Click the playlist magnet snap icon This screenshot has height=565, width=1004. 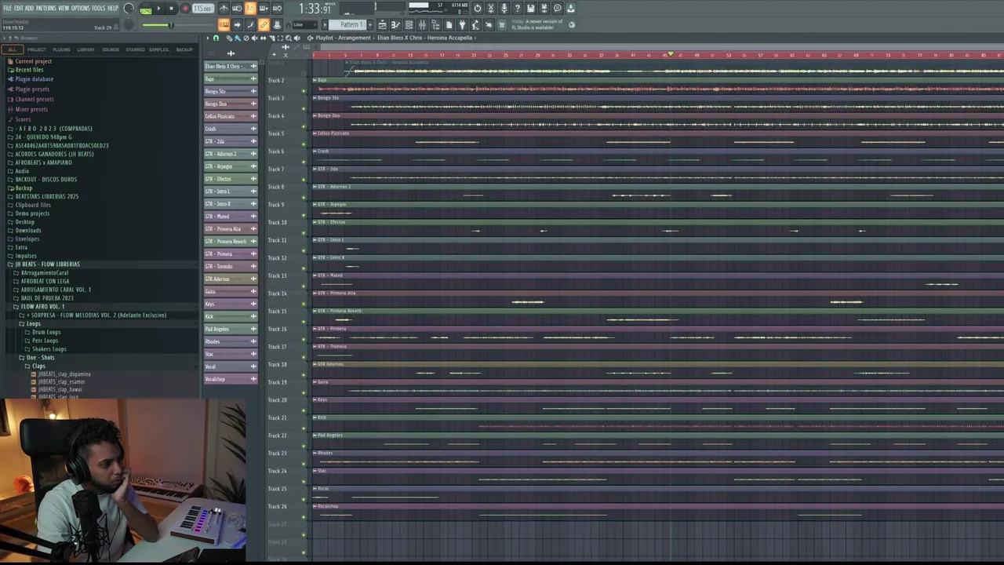pos(216,38)
